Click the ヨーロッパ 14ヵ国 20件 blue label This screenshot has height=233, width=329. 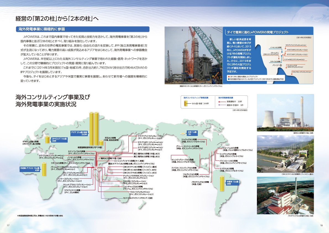(x=59, y=140)
